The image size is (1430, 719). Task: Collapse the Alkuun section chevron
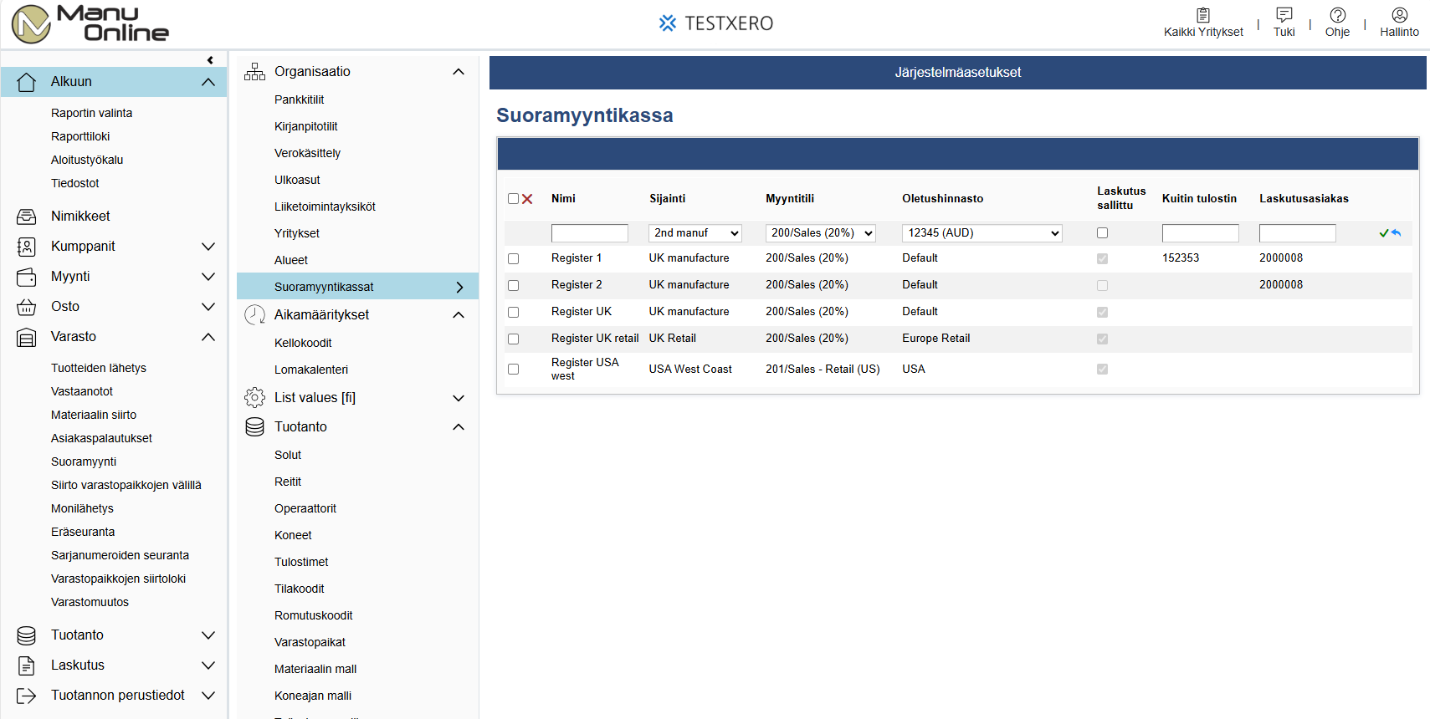click(x=208, y=82)
